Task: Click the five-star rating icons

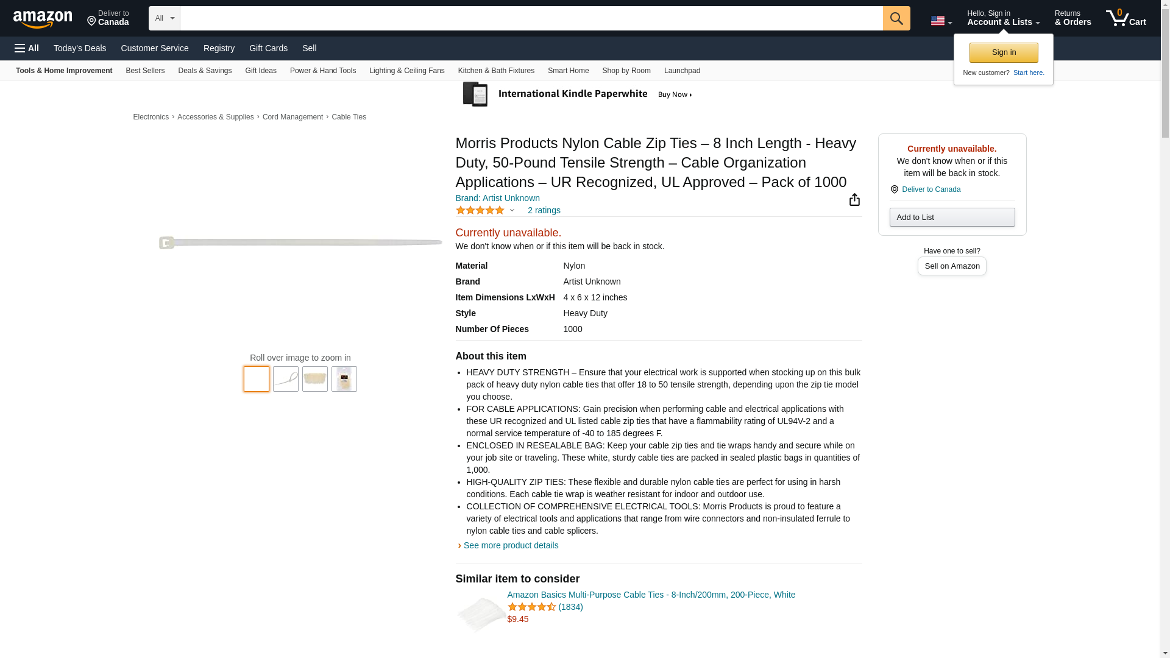Action: click(480, 210)
